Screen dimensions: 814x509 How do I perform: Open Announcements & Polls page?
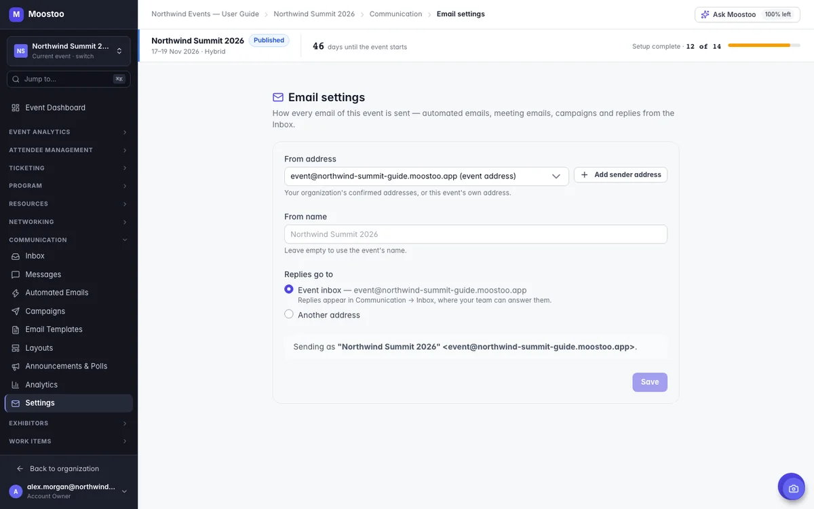pos(69,366)
